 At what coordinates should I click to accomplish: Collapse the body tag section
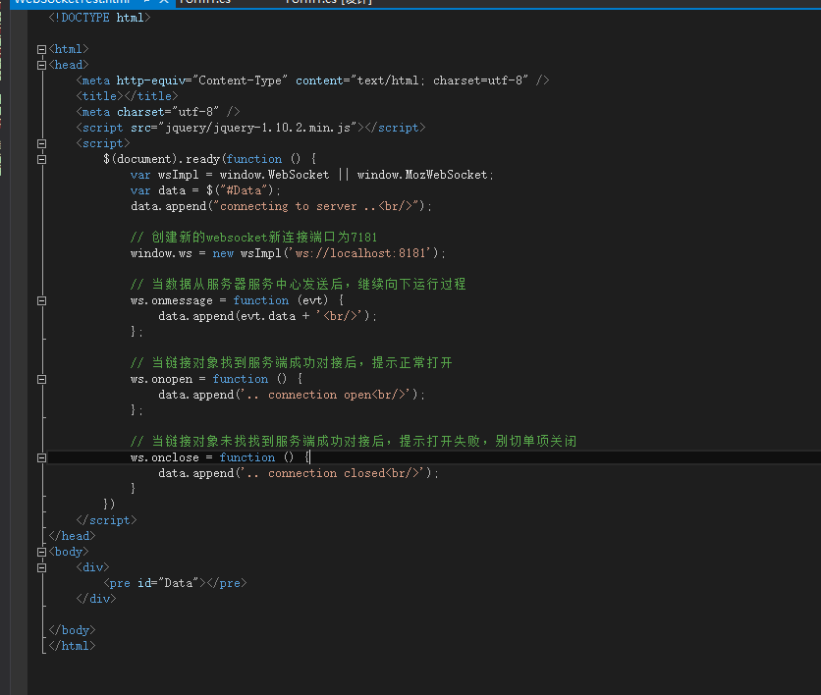point(40,552)
